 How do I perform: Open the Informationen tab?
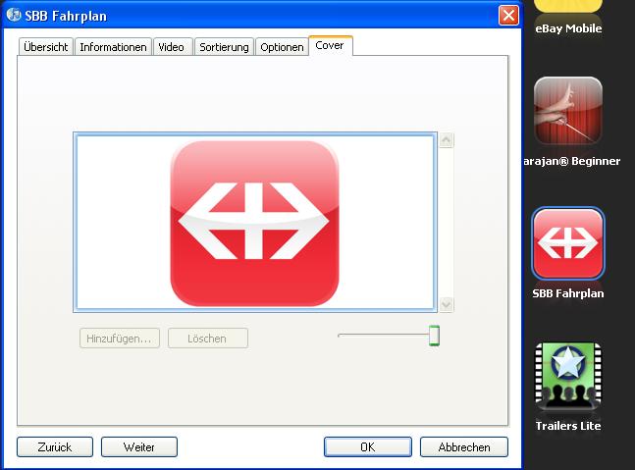coord(113,47)
